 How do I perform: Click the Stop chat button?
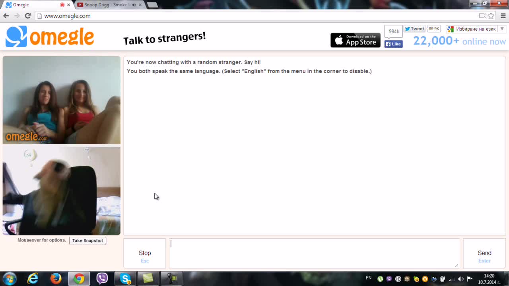pyautogui.click(x=145, y=253)
